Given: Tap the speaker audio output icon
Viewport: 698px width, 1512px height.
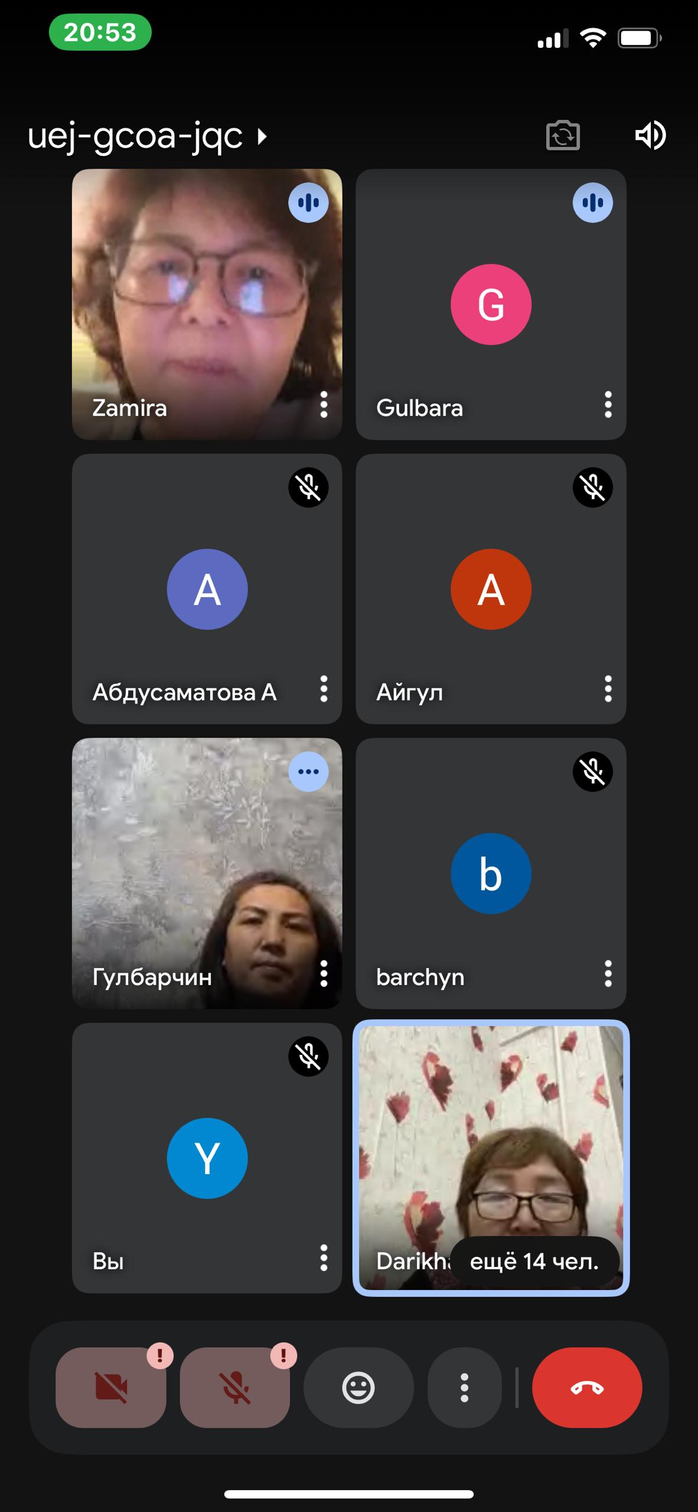Looking at the screenshot, I should (x=650, y=136).
